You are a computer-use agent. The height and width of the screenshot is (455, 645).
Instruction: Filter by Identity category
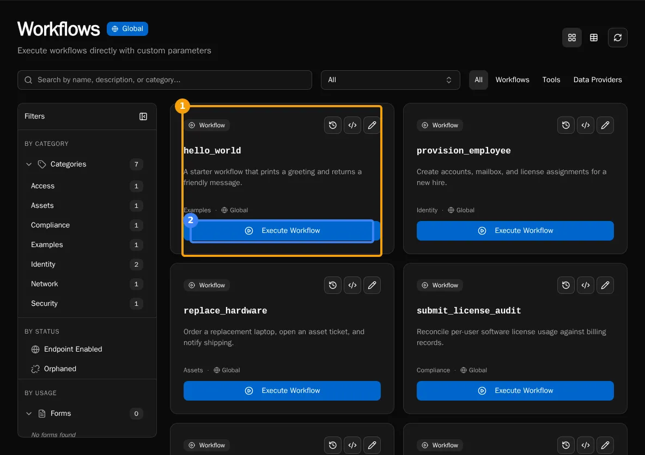pyautogui.click(x=87, y=265)
